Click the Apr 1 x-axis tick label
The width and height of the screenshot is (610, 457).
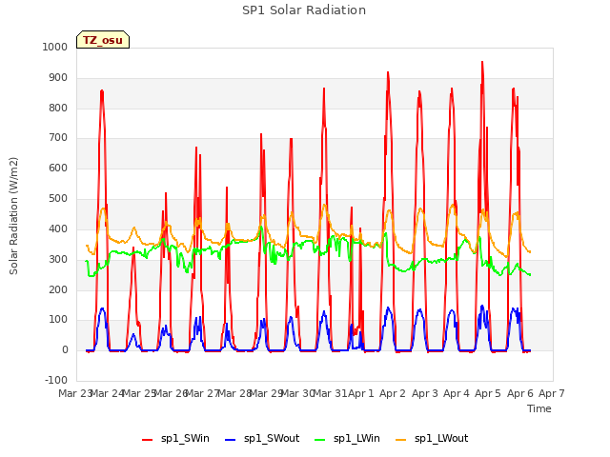360,393
